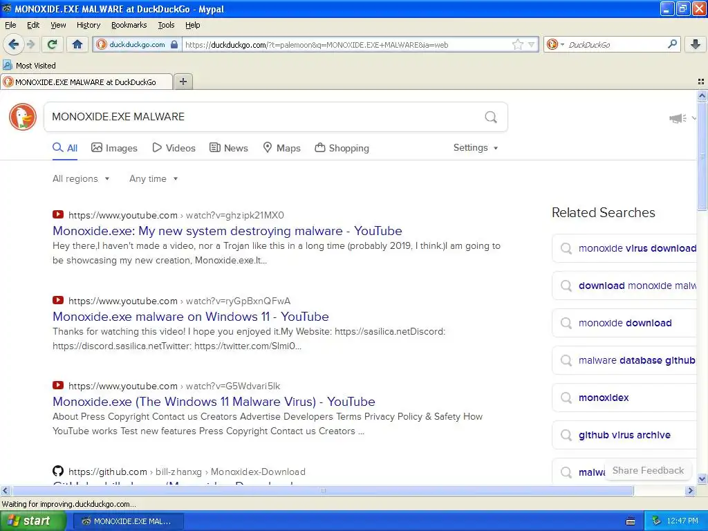Open the downloads arrow button

click(696, 44)
